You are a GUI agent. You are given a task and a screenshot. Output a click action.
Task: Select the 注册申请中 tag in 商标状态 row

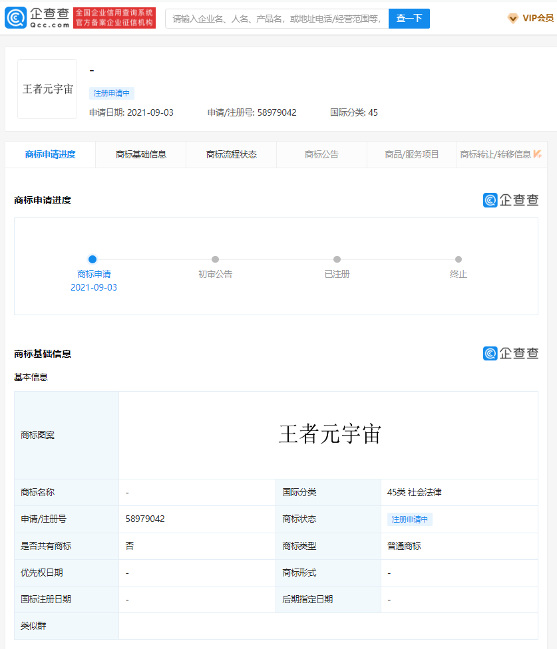pyautogui.click(x=408, y=519)
